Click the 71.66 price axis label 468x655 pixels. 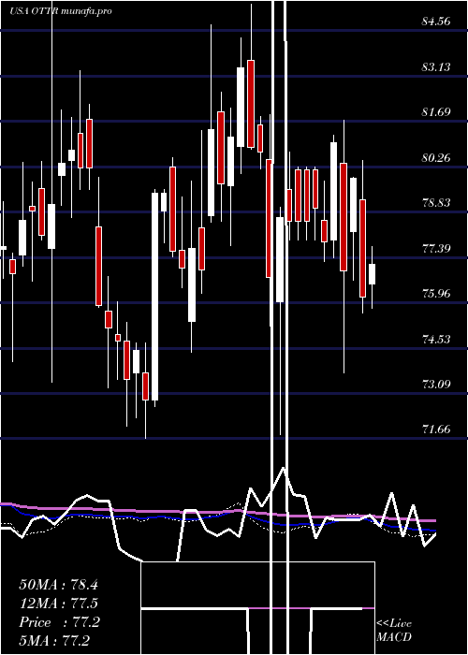pyautogui.click(x=436, y=429)
